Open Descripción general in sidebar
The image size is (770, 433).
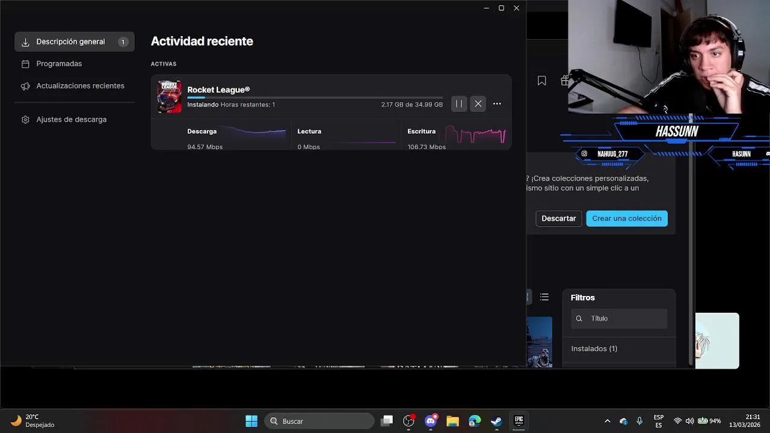coord(75,41)
